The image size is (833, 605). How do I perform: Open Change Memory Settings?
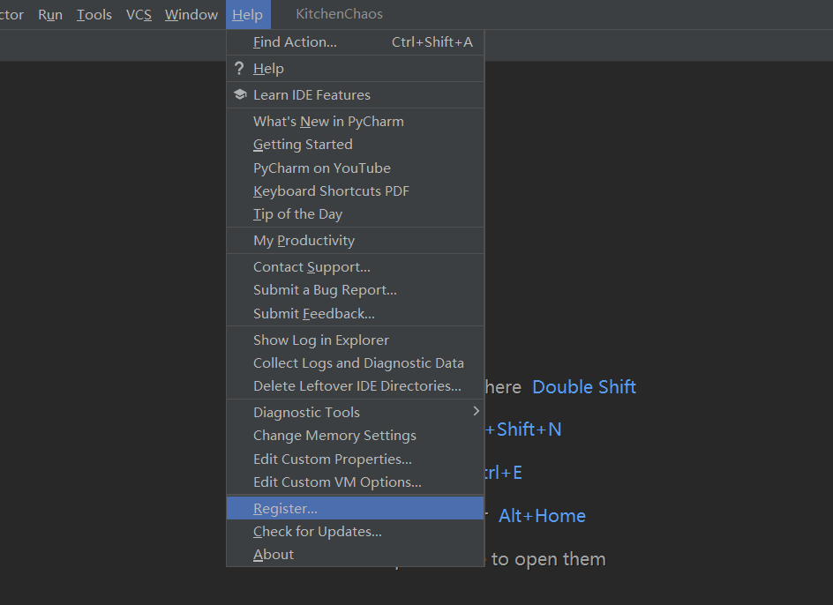click(356, 436)
